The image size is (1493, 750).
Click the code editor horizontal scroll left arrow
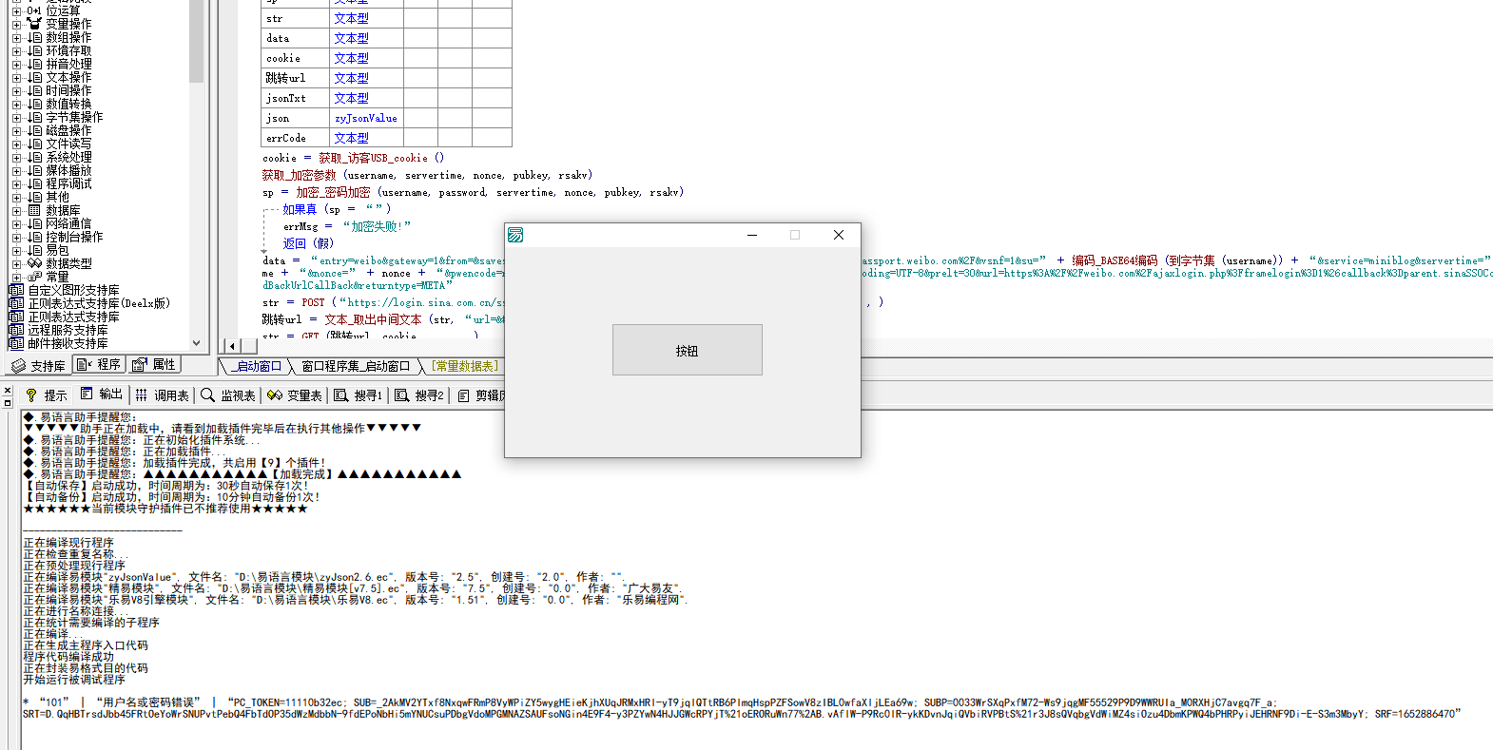point(233,346)
